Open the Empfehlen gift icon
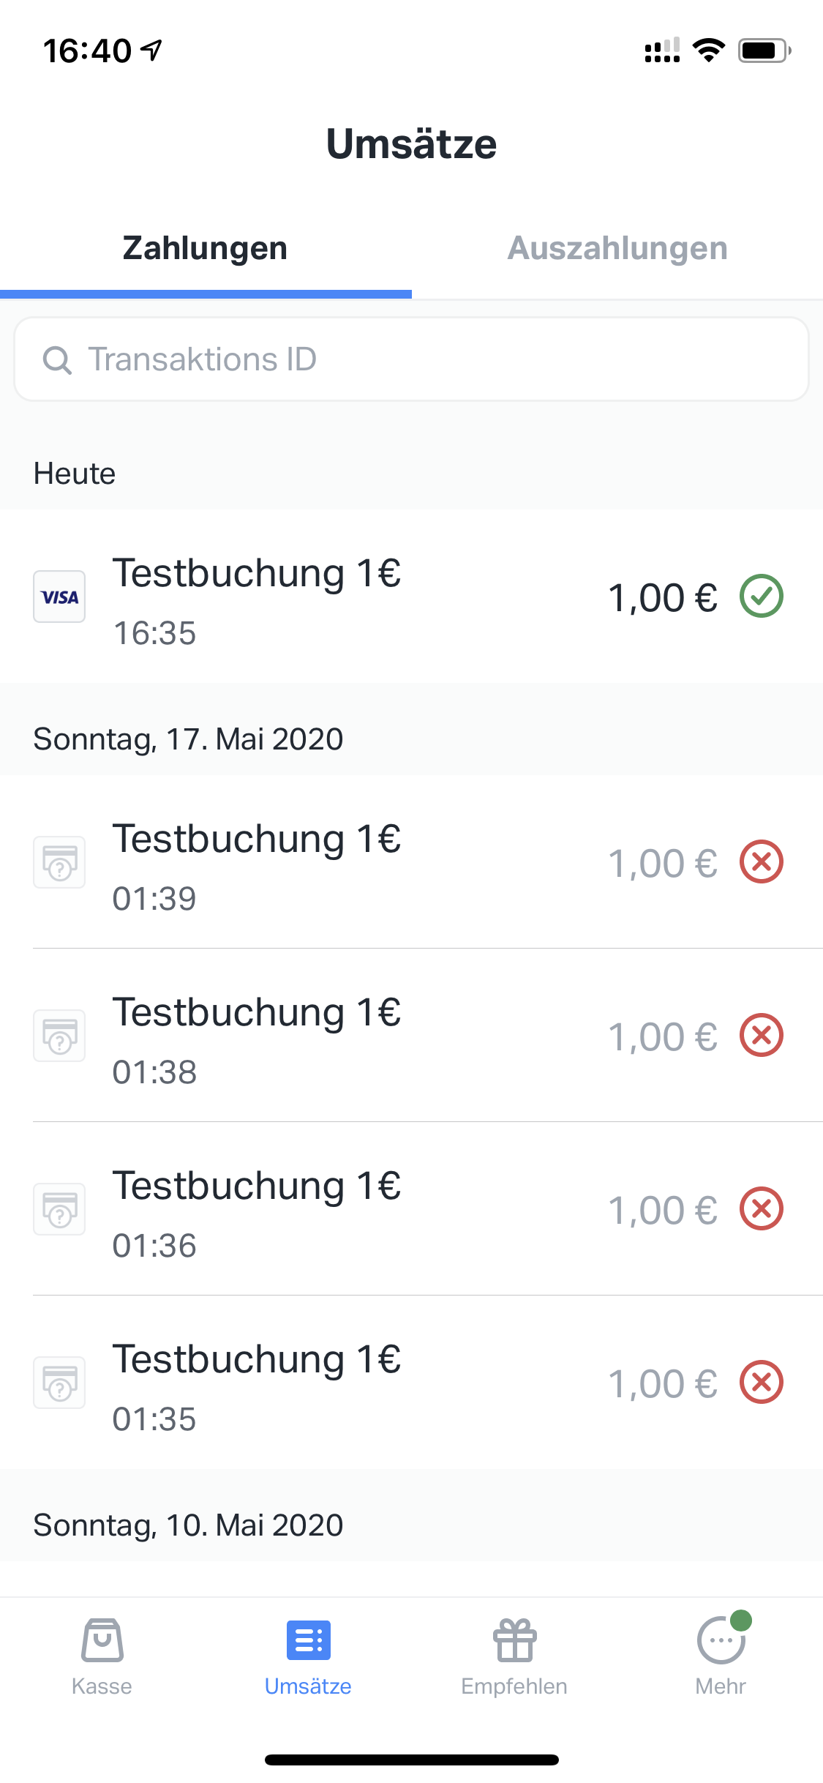This screenshot has height=1783, width=823. (x=515, y=1640)
